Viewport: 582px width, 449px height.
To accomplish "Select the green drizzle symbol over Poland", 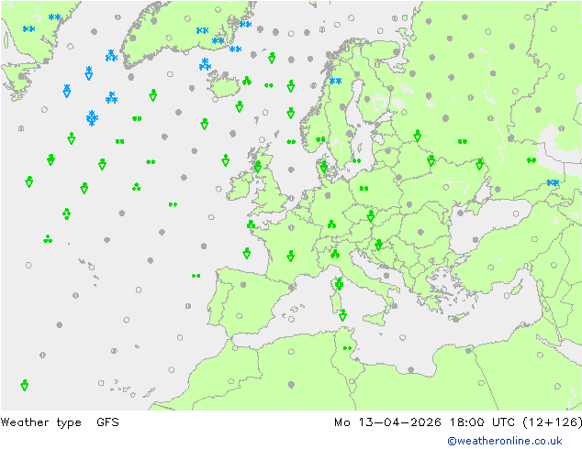I will click(364, 189).
